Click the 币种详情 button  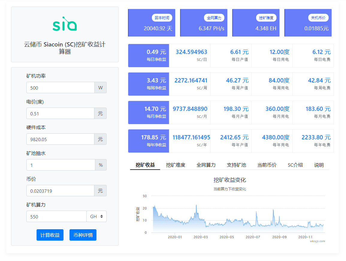tap(83, 235)
